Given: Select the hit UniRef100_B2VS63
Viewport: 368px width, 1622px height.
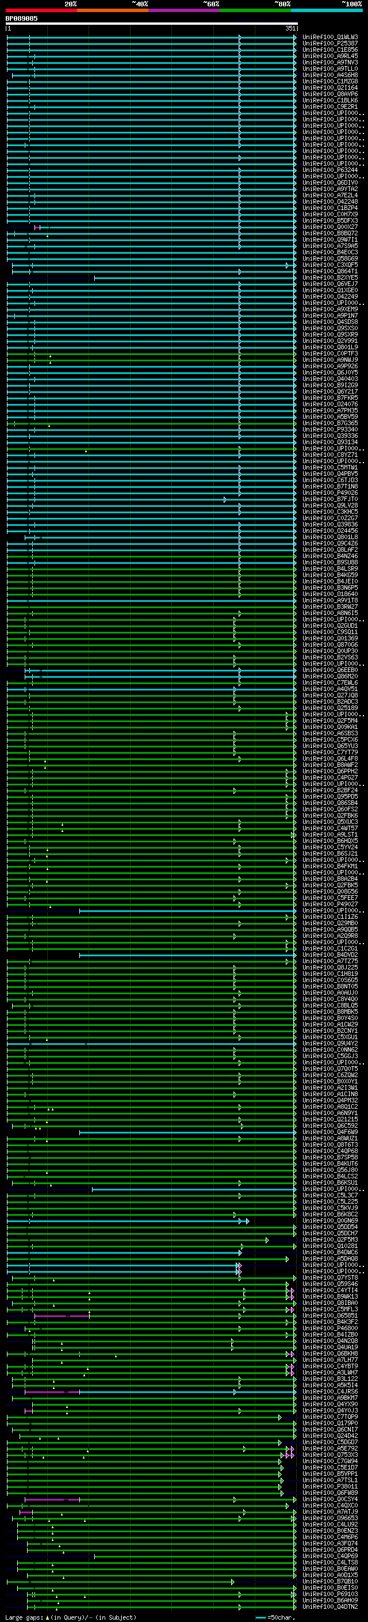Looking at the screenshot, I should click(x=330, y=657).
